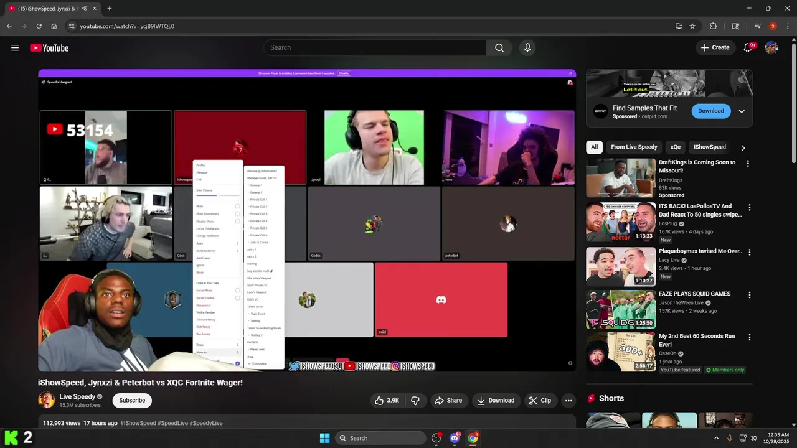
Task: Open the YouTube guide hamburger menu
Action: 15,48
